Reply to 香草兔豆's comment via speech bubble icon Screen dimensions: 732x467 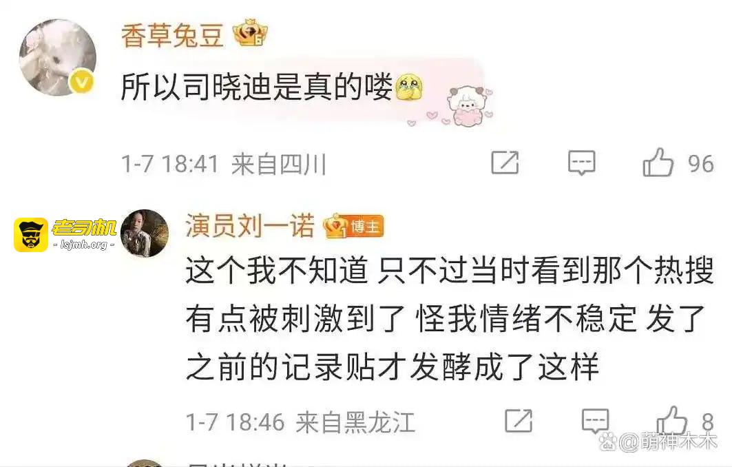(x=581, y=163)
